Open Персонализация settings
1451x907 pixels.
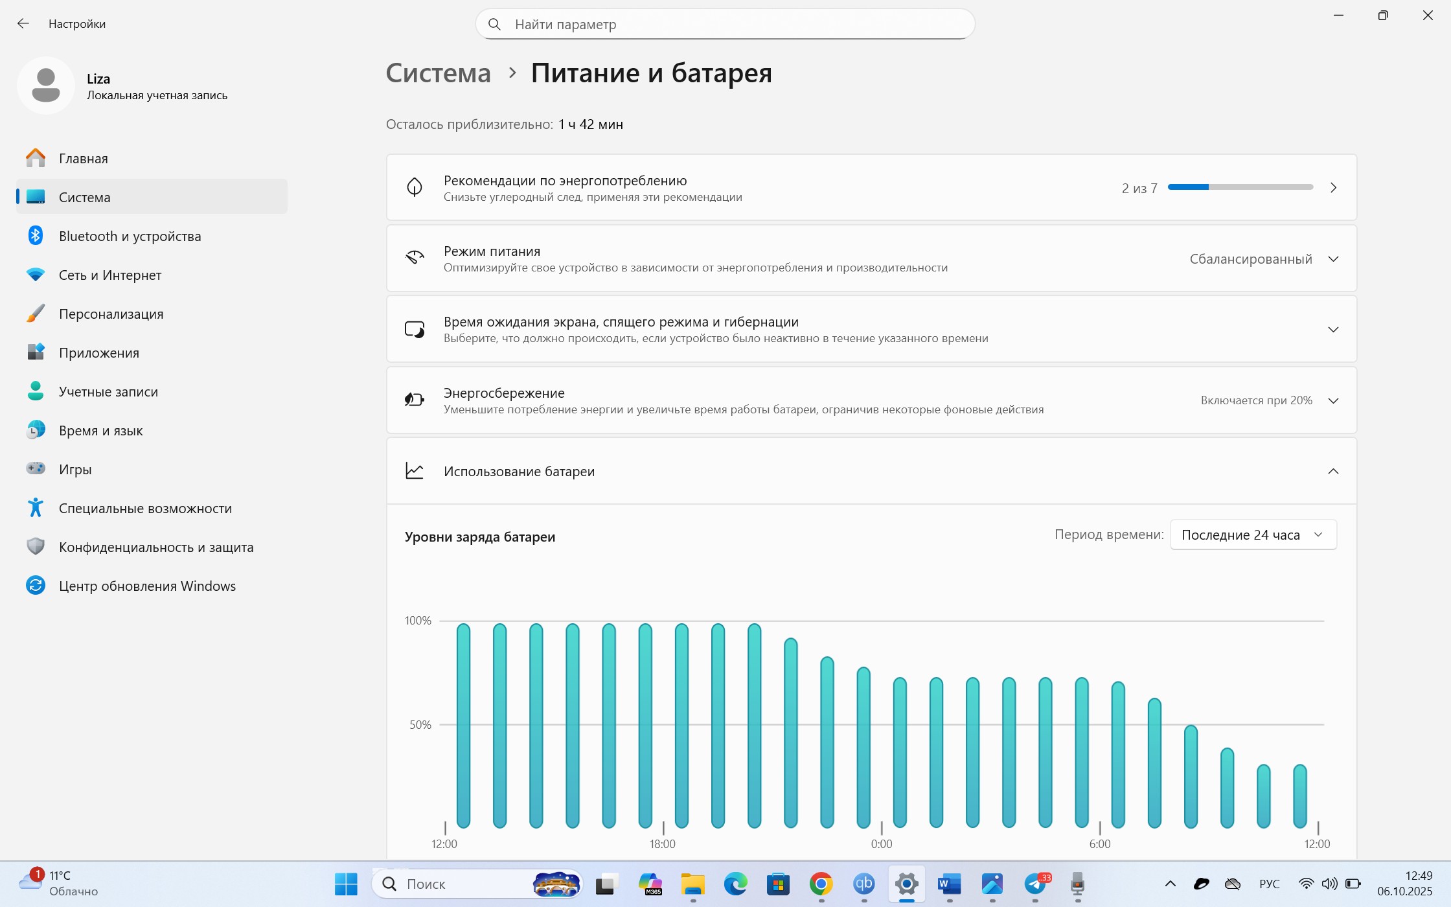tap(152, 314)
